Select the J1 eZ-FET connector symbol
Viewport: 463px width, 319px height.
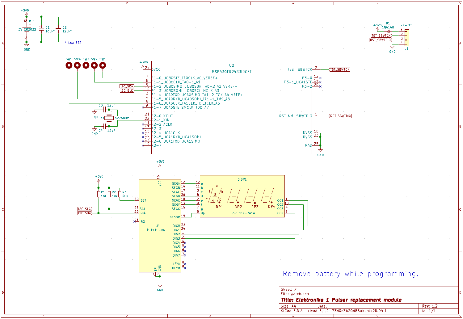tap(407, 38)
